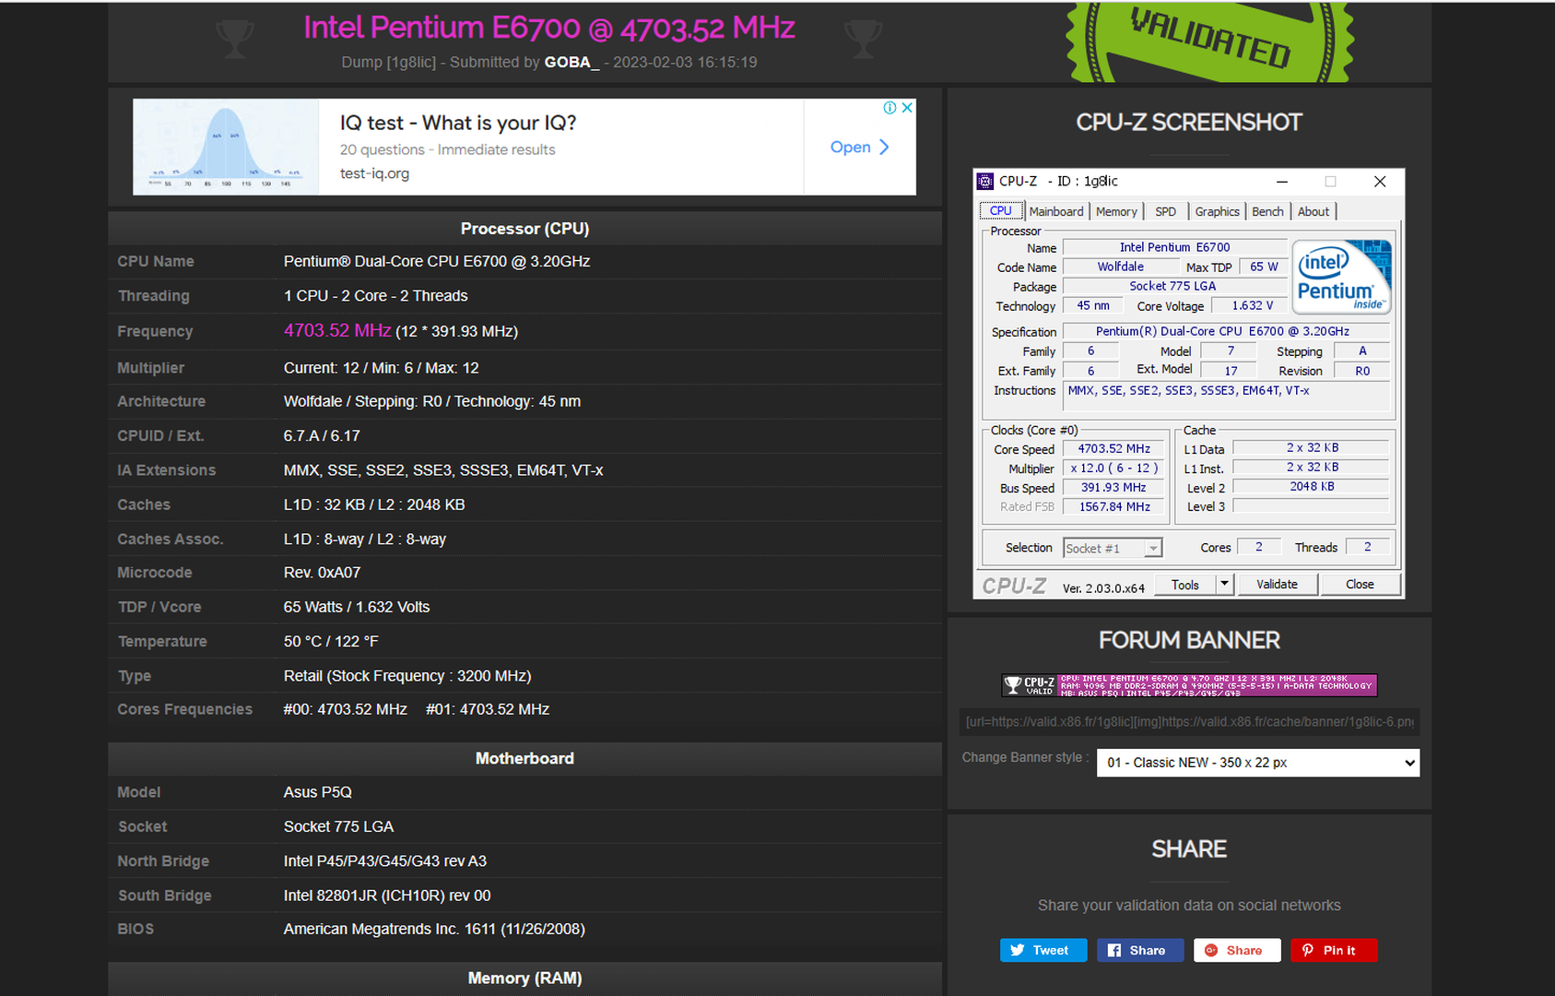This screenshot has width=1555, height=996.
Task: Click the CPU-Z app icon in screenshot title bar
Action: [985, 182]
